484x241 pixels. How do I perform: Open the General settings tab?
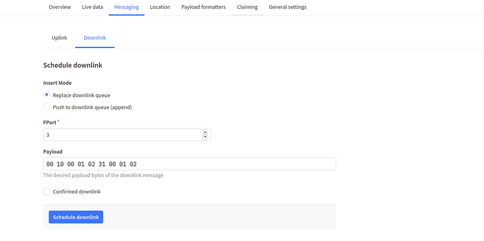click(x=287, y=7)
